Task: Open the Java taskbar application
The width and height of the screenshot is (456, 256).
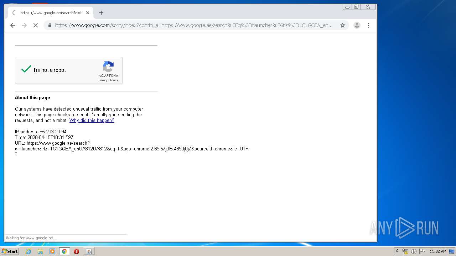Action: click(89, 251)
